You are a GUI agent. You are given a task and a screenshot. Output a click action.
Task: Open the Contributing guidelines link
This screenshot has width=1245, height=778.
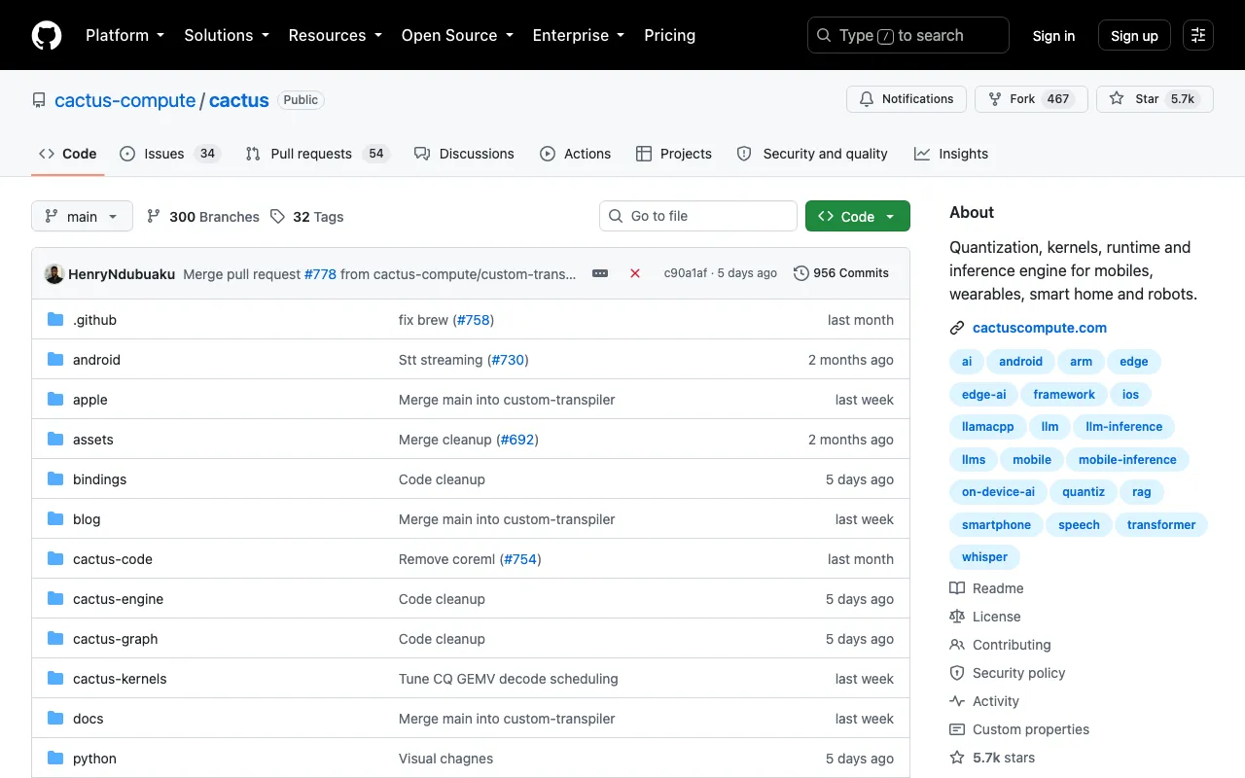coord(1000,645)
